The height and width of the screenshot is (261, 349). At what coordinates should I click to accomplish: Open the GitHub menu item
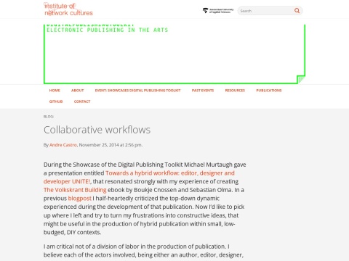pos(56,101)
